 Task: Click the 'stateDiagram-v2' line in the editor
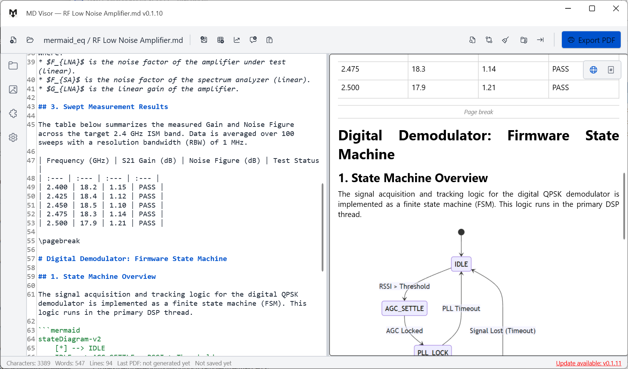click(70, 339)
